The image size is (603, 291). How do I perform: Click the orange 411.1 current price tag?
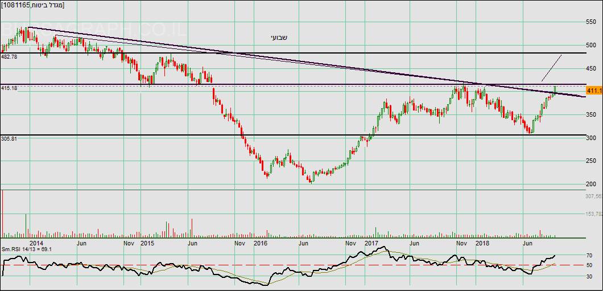click(593, 91)
